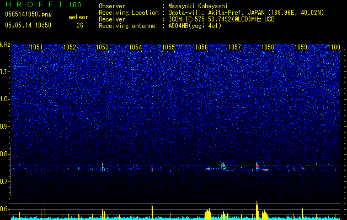Click the 0.7 frequency axis label

coord(5,182)
